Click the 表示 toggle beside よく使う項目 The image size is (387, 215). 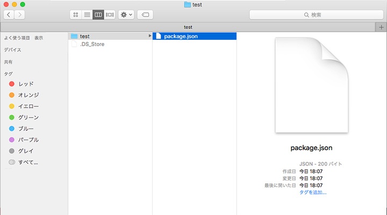click(x=39, y=38)
